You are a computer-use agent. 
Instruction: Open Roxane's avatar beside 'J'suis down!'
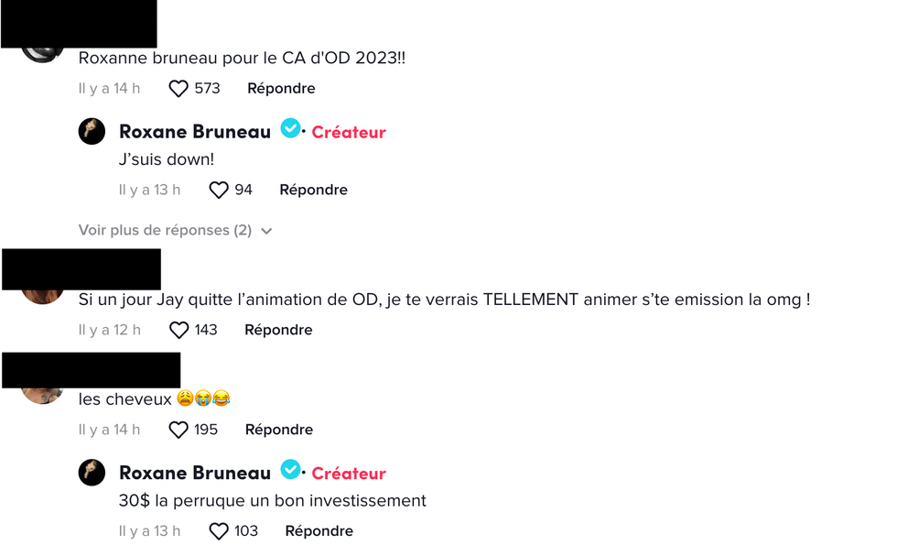point(92,132)
